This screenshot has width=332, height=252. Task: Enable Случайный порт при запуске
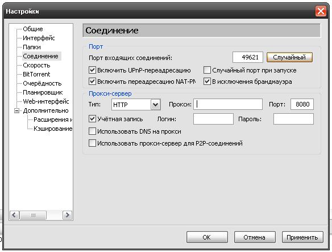point(207,70)
